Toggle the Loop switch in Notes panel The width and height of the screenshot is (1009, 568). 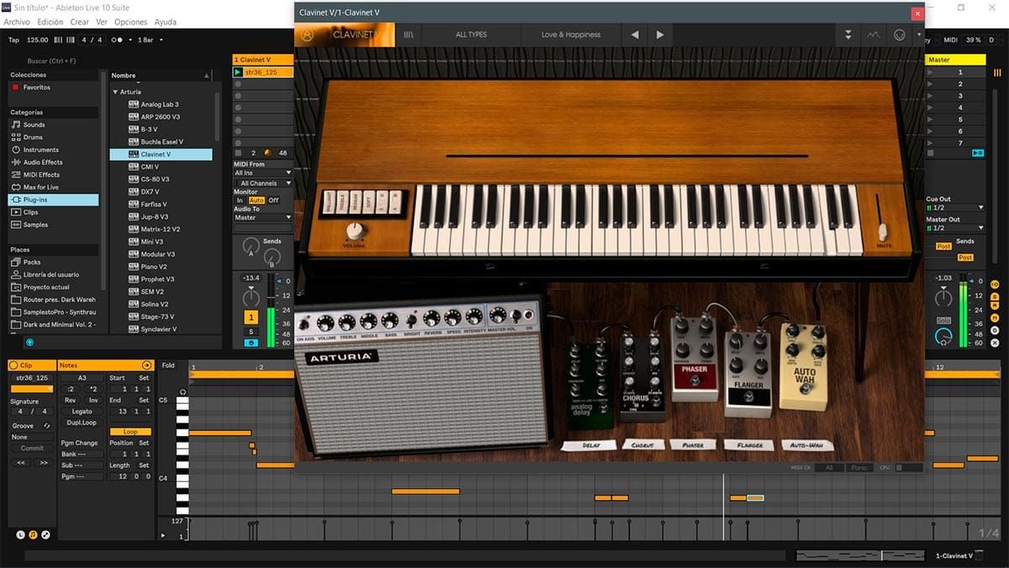click(x=130, y=432)
